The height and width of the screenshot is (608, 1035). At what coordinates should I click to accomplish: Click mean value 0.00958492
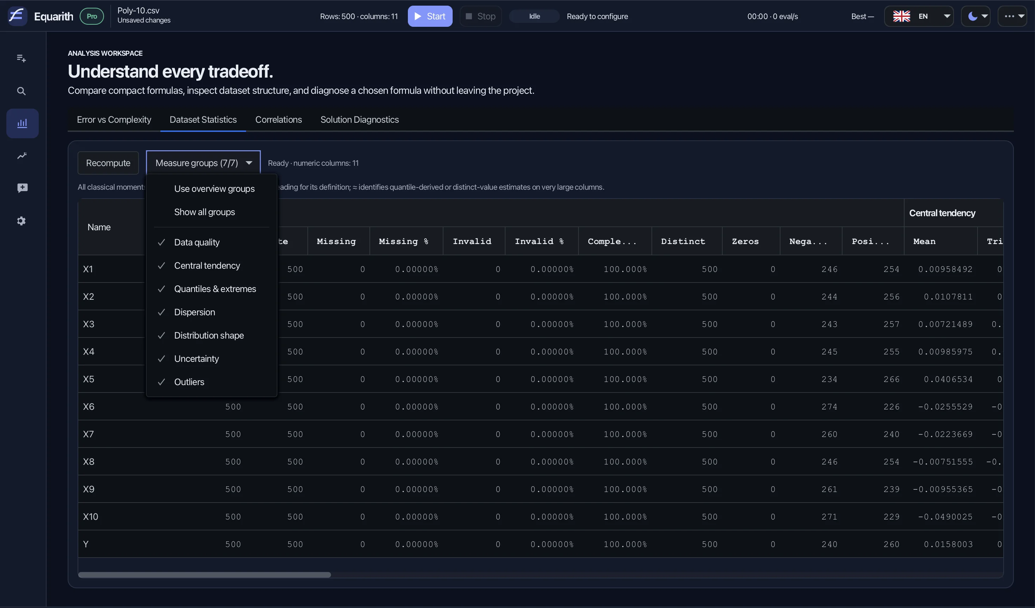pos(945,269)
